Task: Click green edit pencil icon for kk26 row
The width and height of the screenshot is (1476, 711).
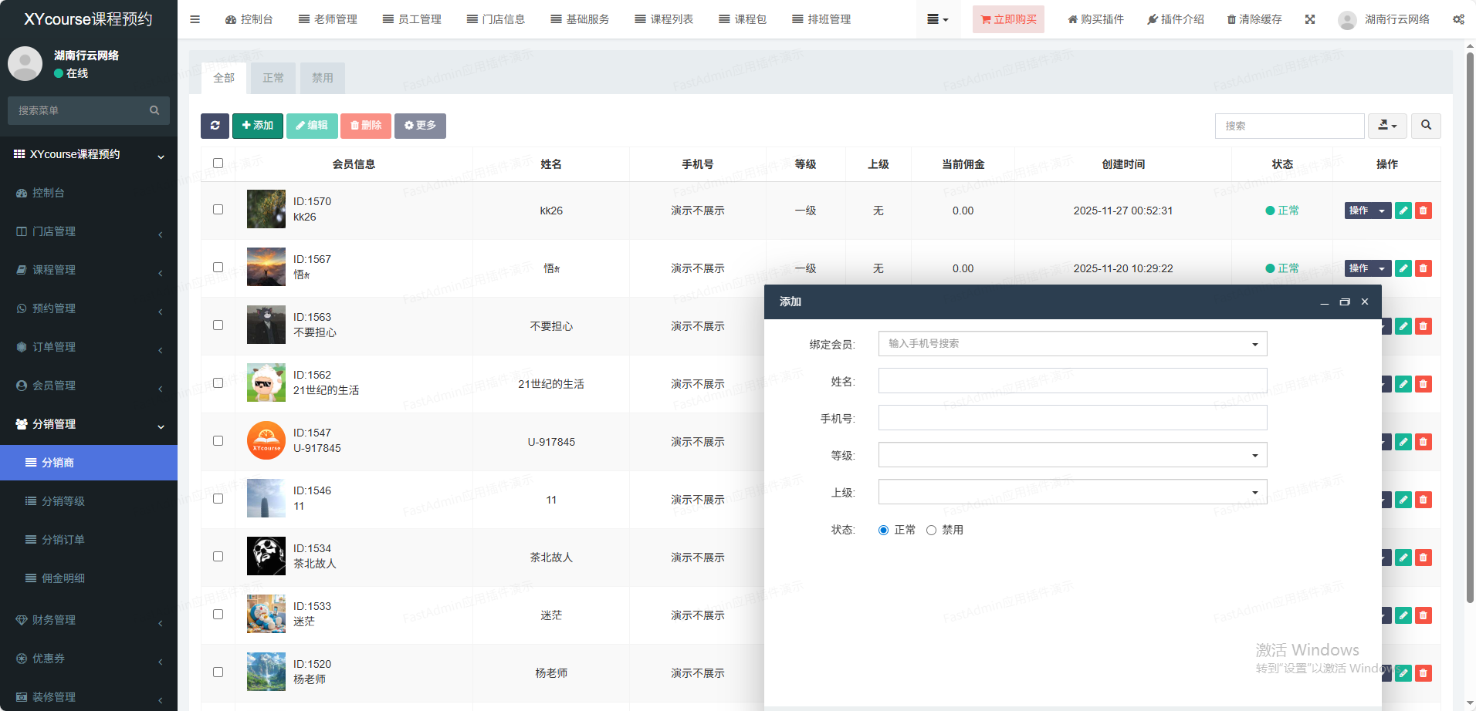Action: [x=1403, y=211]
